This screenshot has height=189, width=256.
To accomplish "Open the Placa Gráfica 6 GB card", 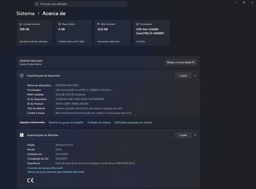I will pyautogui.click(x=74, y=33).
